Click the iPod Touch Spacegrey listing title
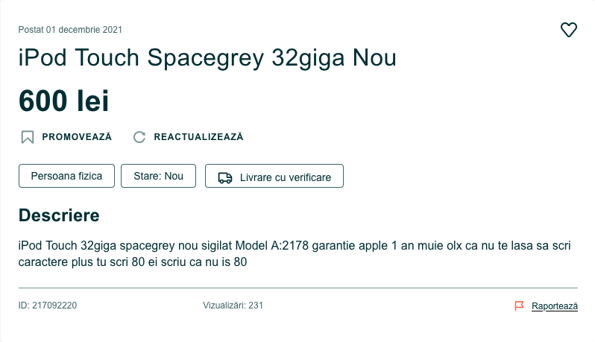The width and height of the screenshot is (595, 342). 207,58
